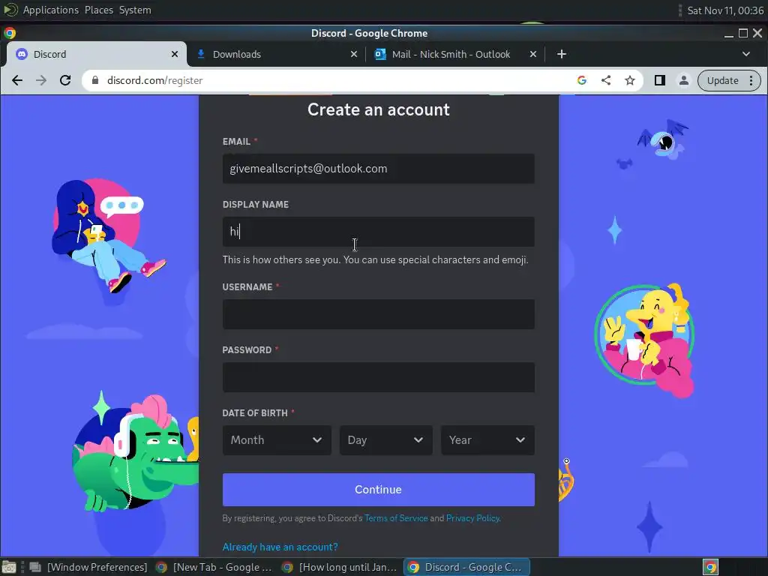Image resolution: width=768 pixels, height=576 pixels.
Task: Open the Applications menu
Action: (50, 10)
